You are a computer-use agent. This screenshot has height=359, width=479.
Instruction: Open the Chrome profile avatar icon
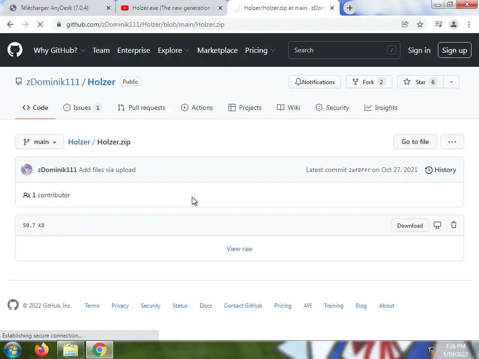pyautogui.click(x=454, y=24)
